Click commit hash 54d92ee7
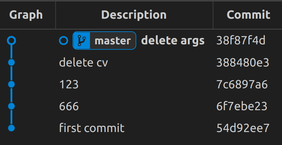The image size is (282, 145). [x=243, y=128]
